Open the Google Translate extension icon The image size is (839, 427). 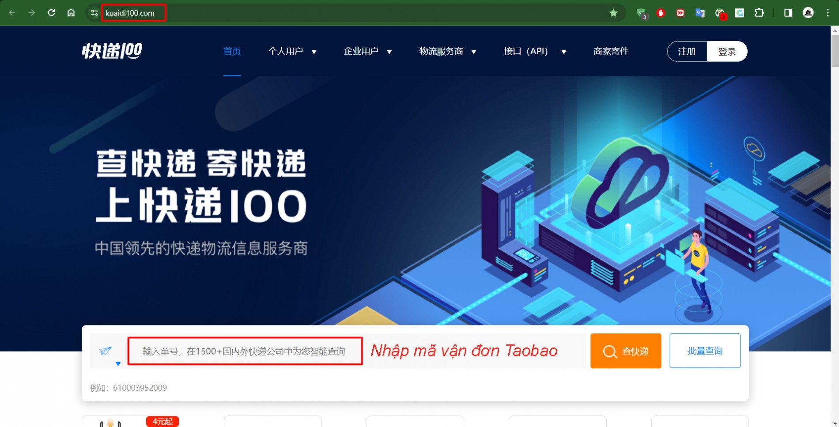700,13
